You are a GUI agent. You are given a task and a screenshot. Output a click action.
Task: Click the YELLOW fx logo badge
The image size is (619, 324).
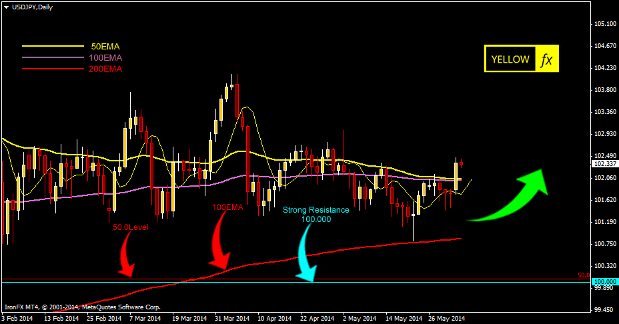pyautogui.click(x=521, y=59)
